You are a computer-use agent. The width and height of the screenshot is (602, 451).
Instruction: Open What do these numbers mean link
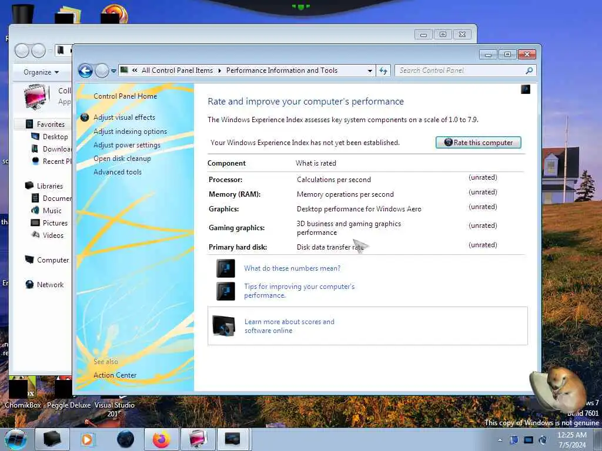(x=292, y=268)
